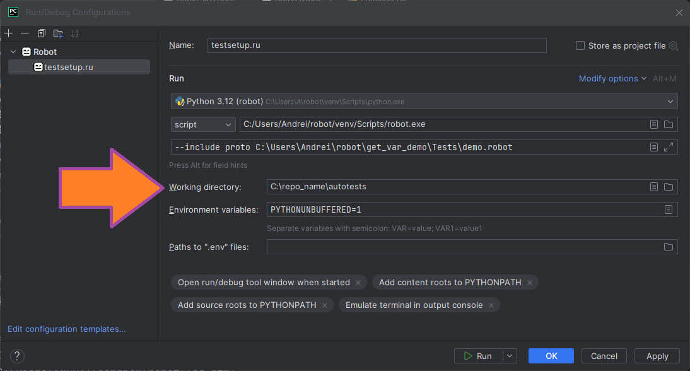
Task: Remove 'Open run/debug tool window when started' option
Action: (x=358, y=283)
